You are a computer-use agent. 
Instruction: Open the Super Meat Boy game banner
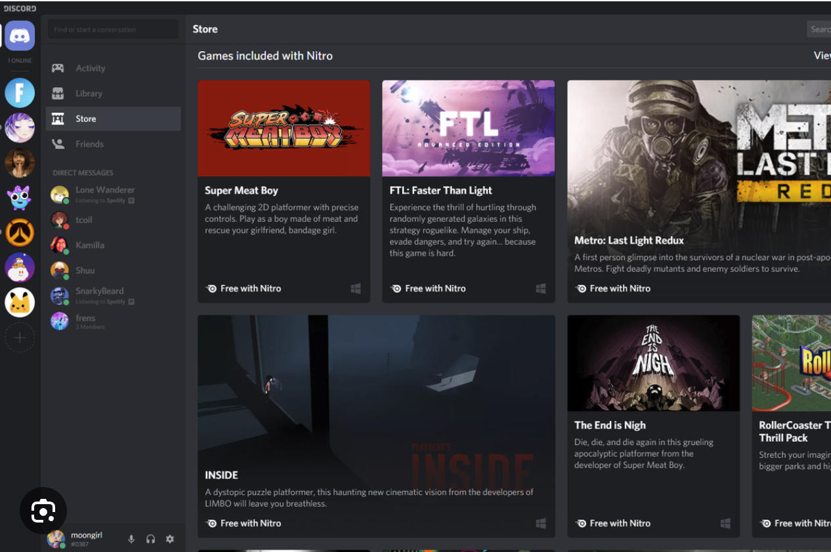click(x=284, y=128)
